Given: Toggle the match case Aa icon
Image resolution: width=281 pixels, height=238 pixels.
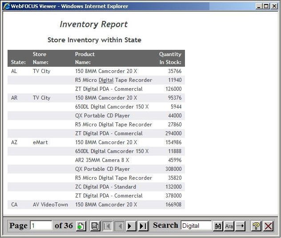Looking at the screenshot, I should pyautogui.click(x=229, y=226).
